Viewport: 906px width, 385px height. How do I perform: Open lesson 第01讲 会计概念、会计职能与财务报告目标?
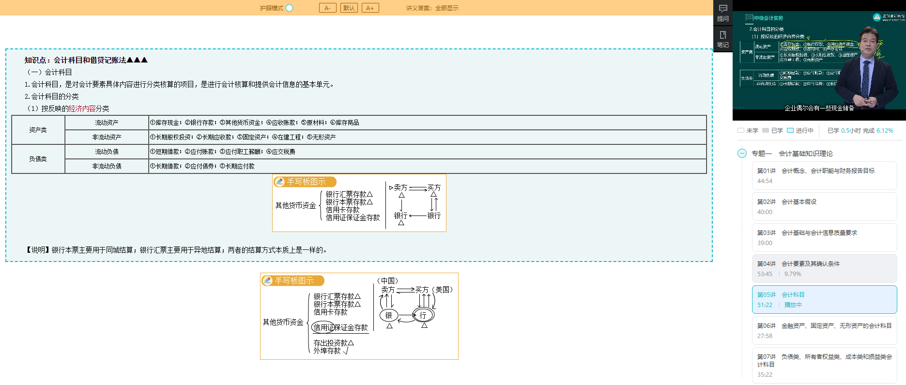point(824,175)
